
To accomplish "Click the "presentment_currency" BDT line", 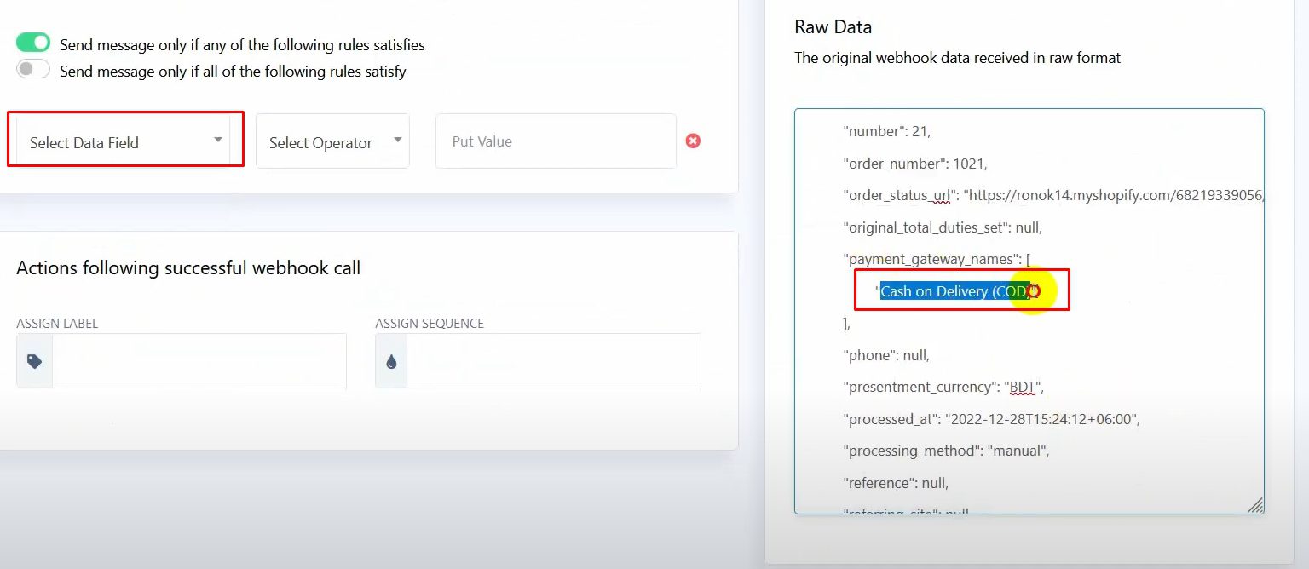I will 943,387.
